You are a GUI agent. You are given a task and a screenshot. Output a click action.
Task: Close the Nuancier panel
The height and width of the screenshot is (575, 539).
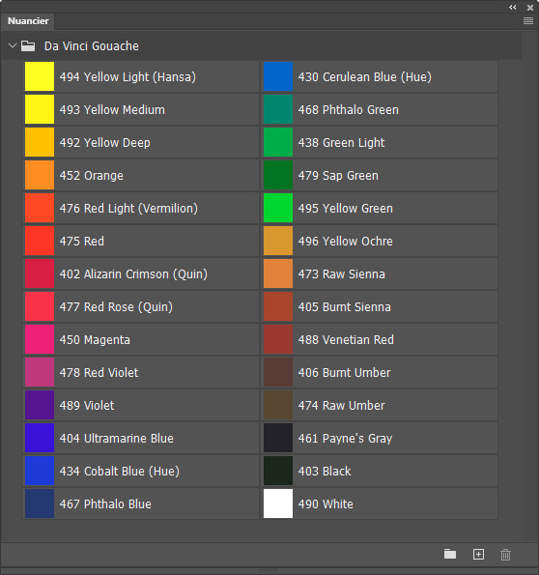pos(530,8)
